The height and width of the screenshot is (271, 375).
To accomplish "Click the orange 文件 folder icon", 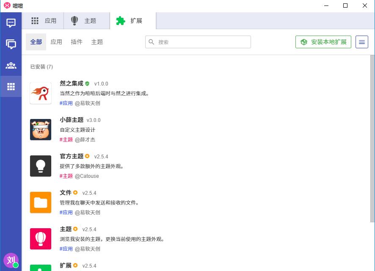I will (x=41, y=202).
